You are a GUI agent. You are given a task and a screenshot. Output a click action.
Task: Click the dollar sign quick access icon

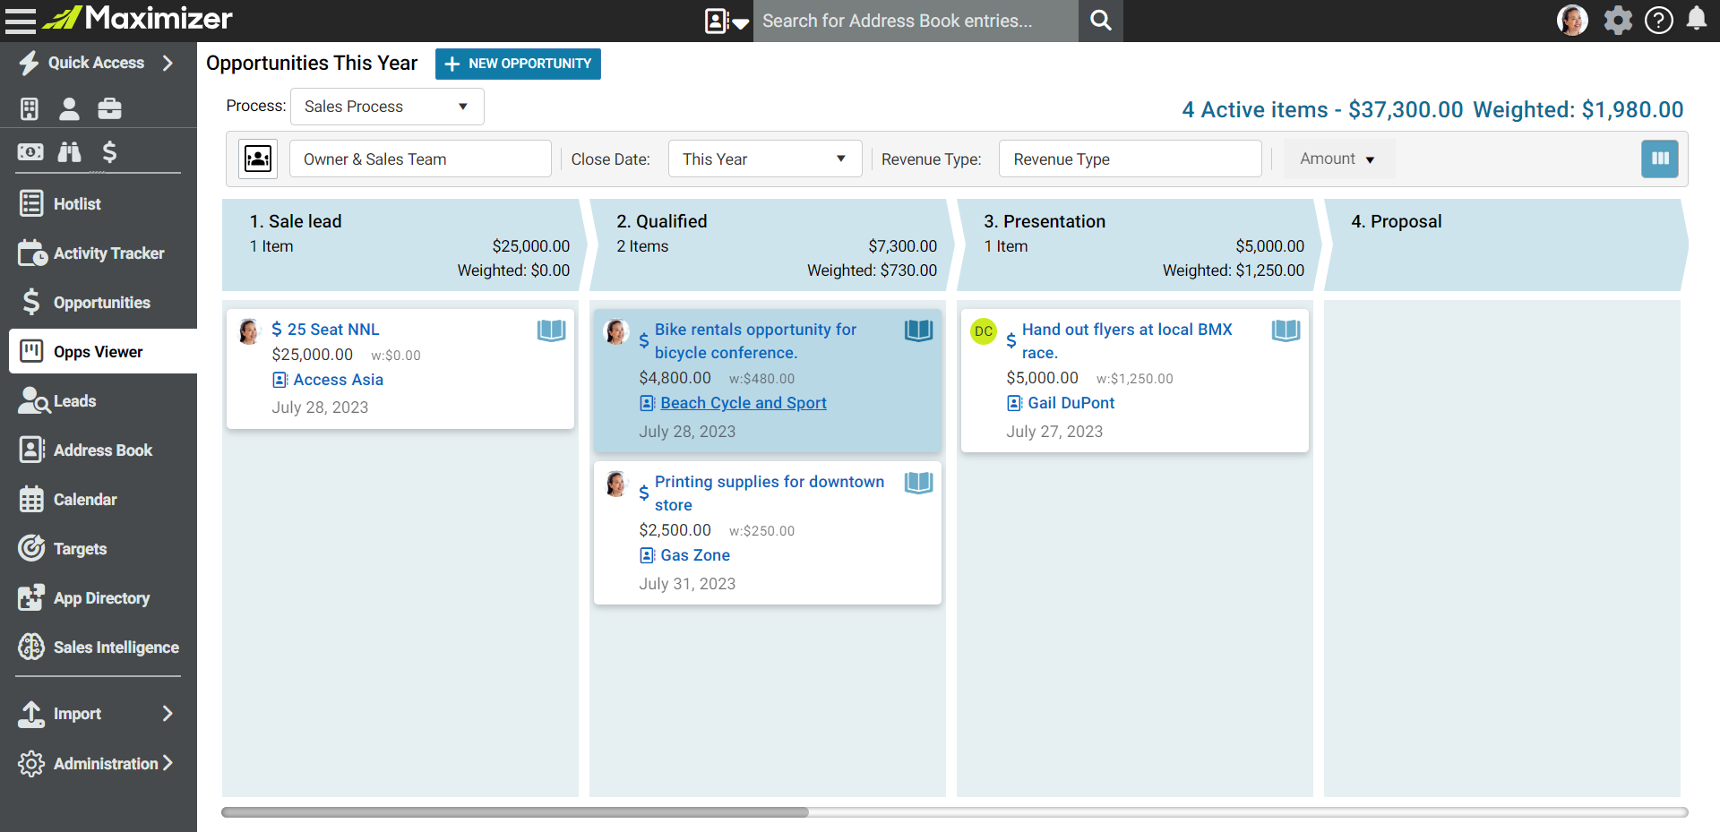coord(109,152)
